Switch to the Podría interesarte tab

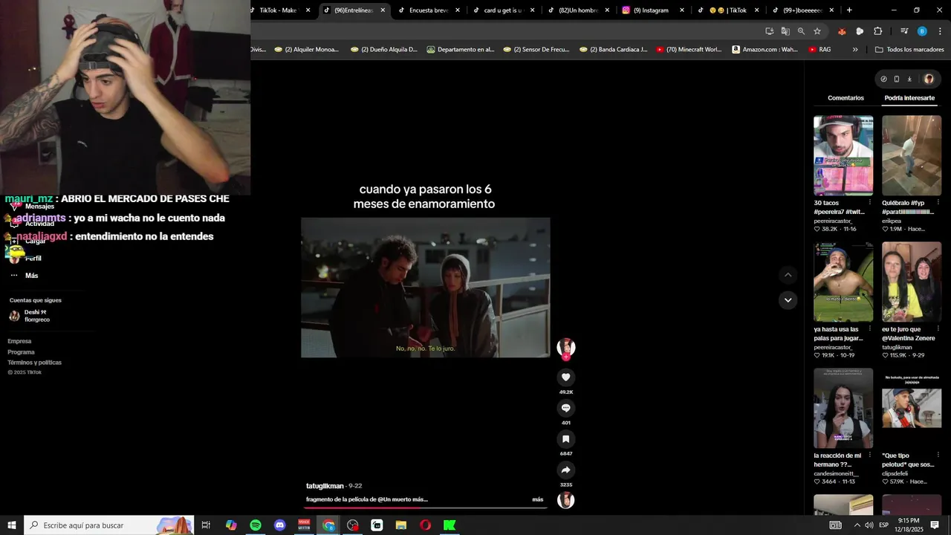pyautogui.click(x=909, y=98)
